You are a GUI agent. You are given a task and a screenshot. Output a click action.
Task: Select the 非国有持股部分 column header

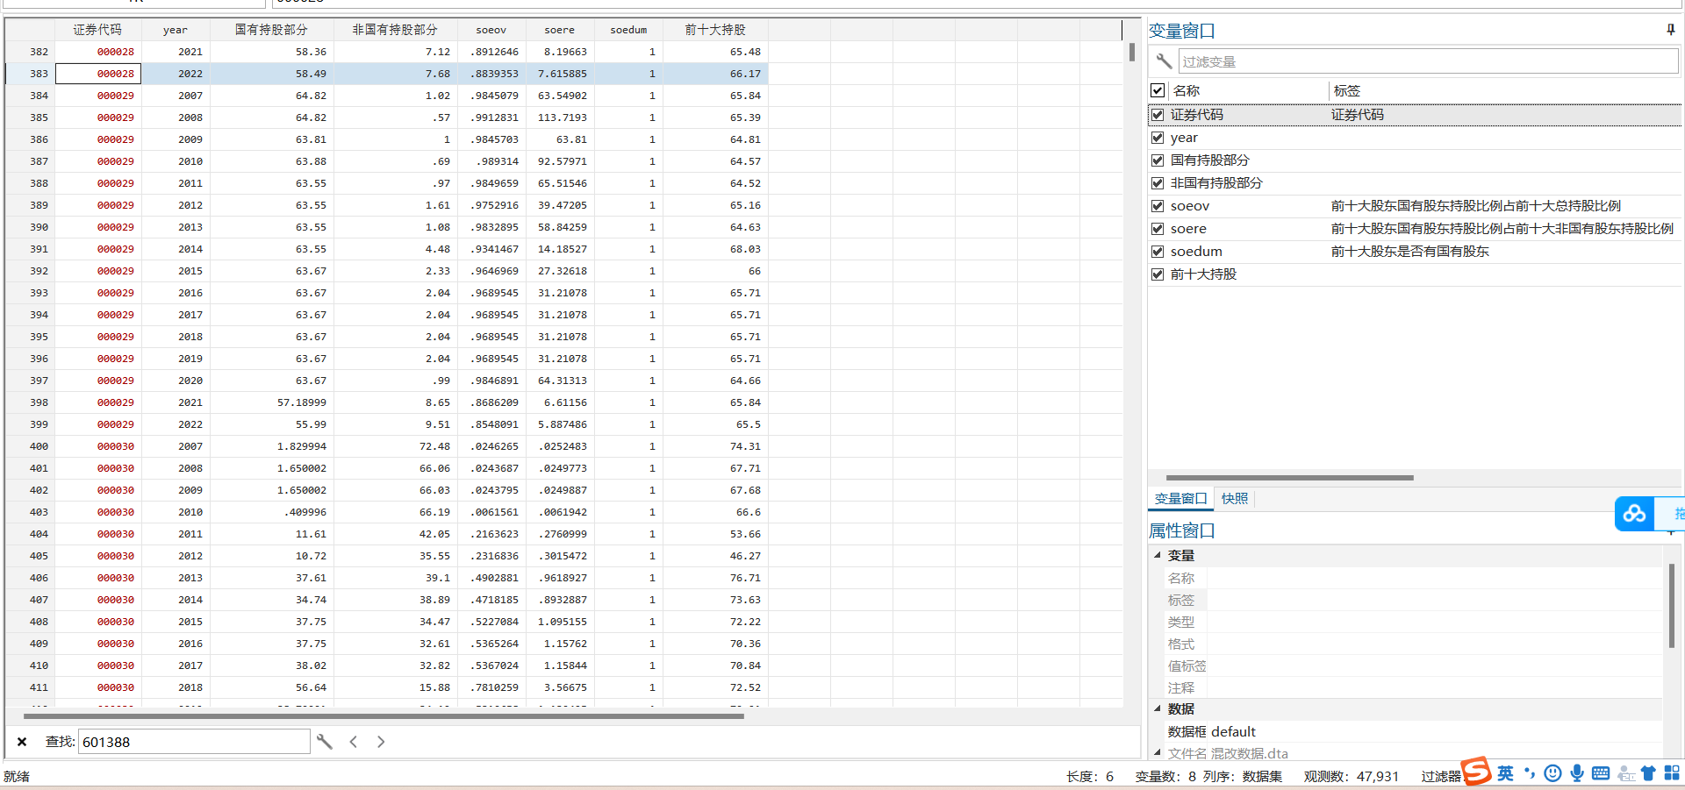coord(395,30)
